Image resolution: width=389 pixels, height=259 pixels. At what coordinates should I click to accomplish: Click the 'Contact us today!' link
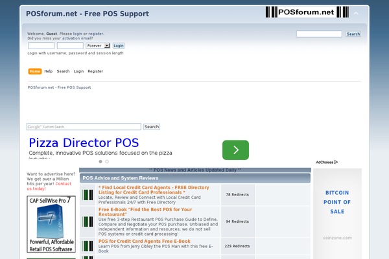point(49,186)
